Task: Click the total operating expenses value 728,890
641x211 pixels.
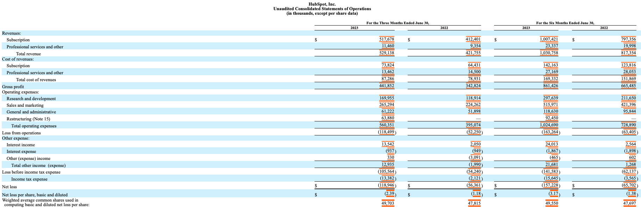Action: coord(628,125)
